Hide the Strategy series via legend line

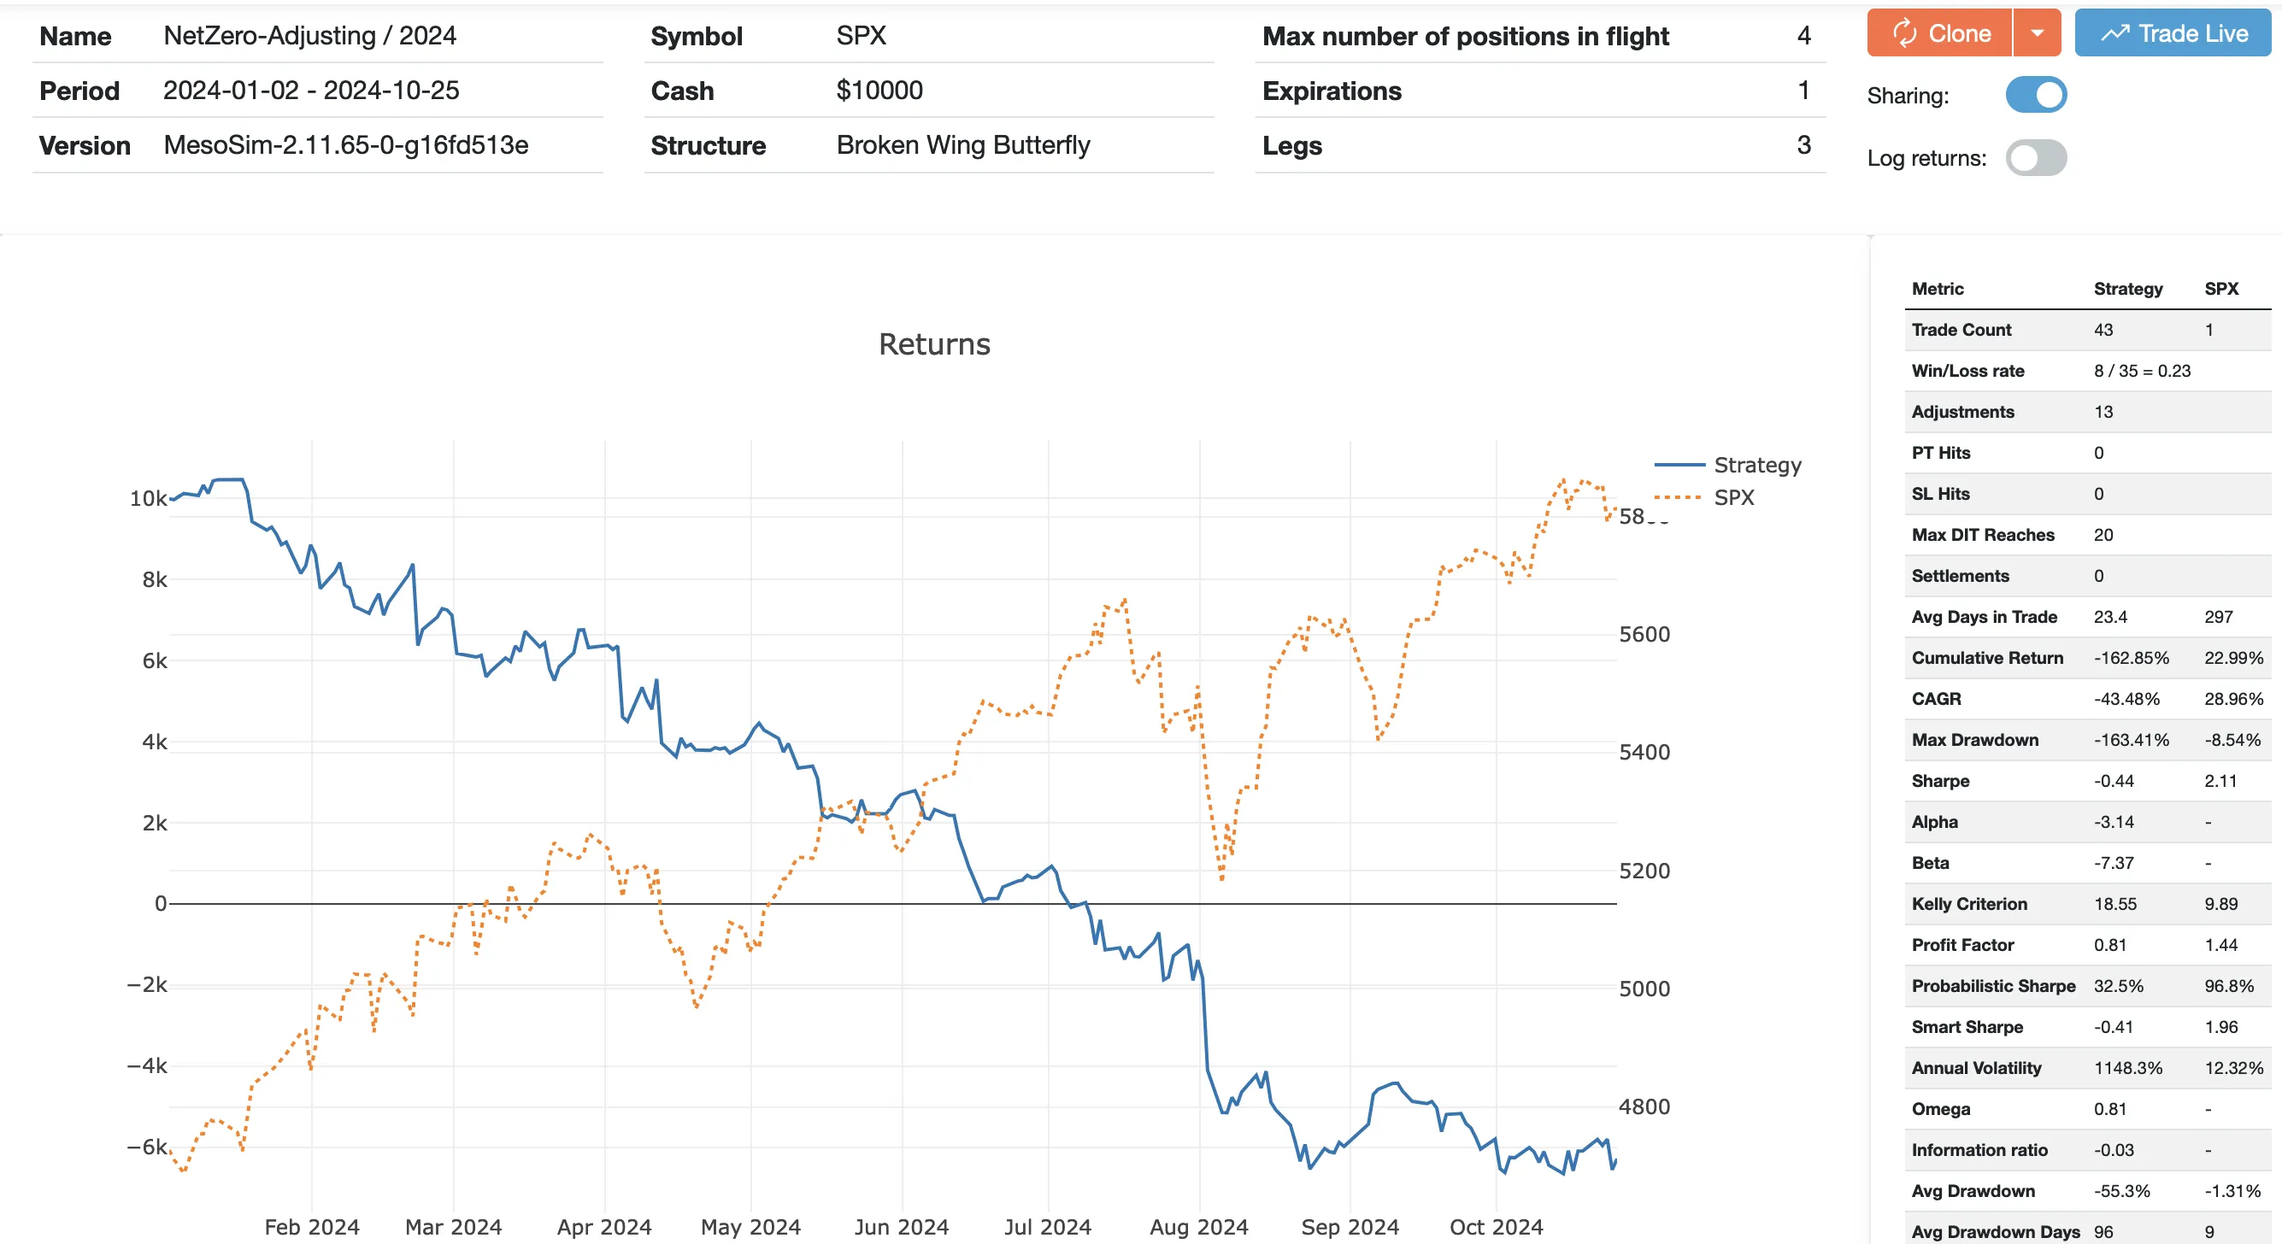[1679, 465]
